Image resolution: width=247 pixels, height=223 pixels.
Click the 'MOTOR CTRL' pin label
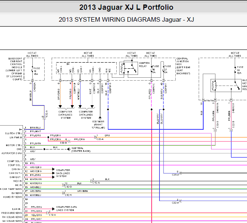tap(14, 145)
